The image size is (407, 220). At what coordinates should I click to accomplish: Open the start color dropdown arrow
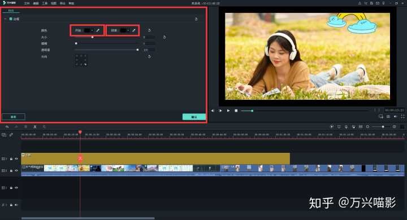pyautogui.click(x=92, y=30)
